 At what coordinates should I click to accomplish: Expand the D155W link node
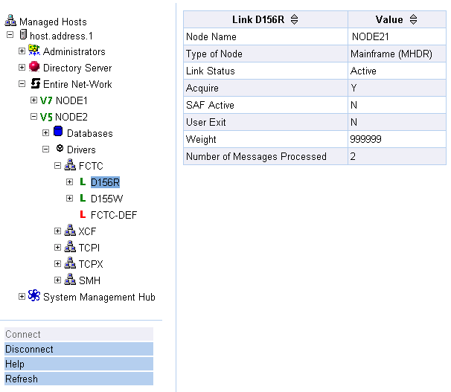pos(69,199)
